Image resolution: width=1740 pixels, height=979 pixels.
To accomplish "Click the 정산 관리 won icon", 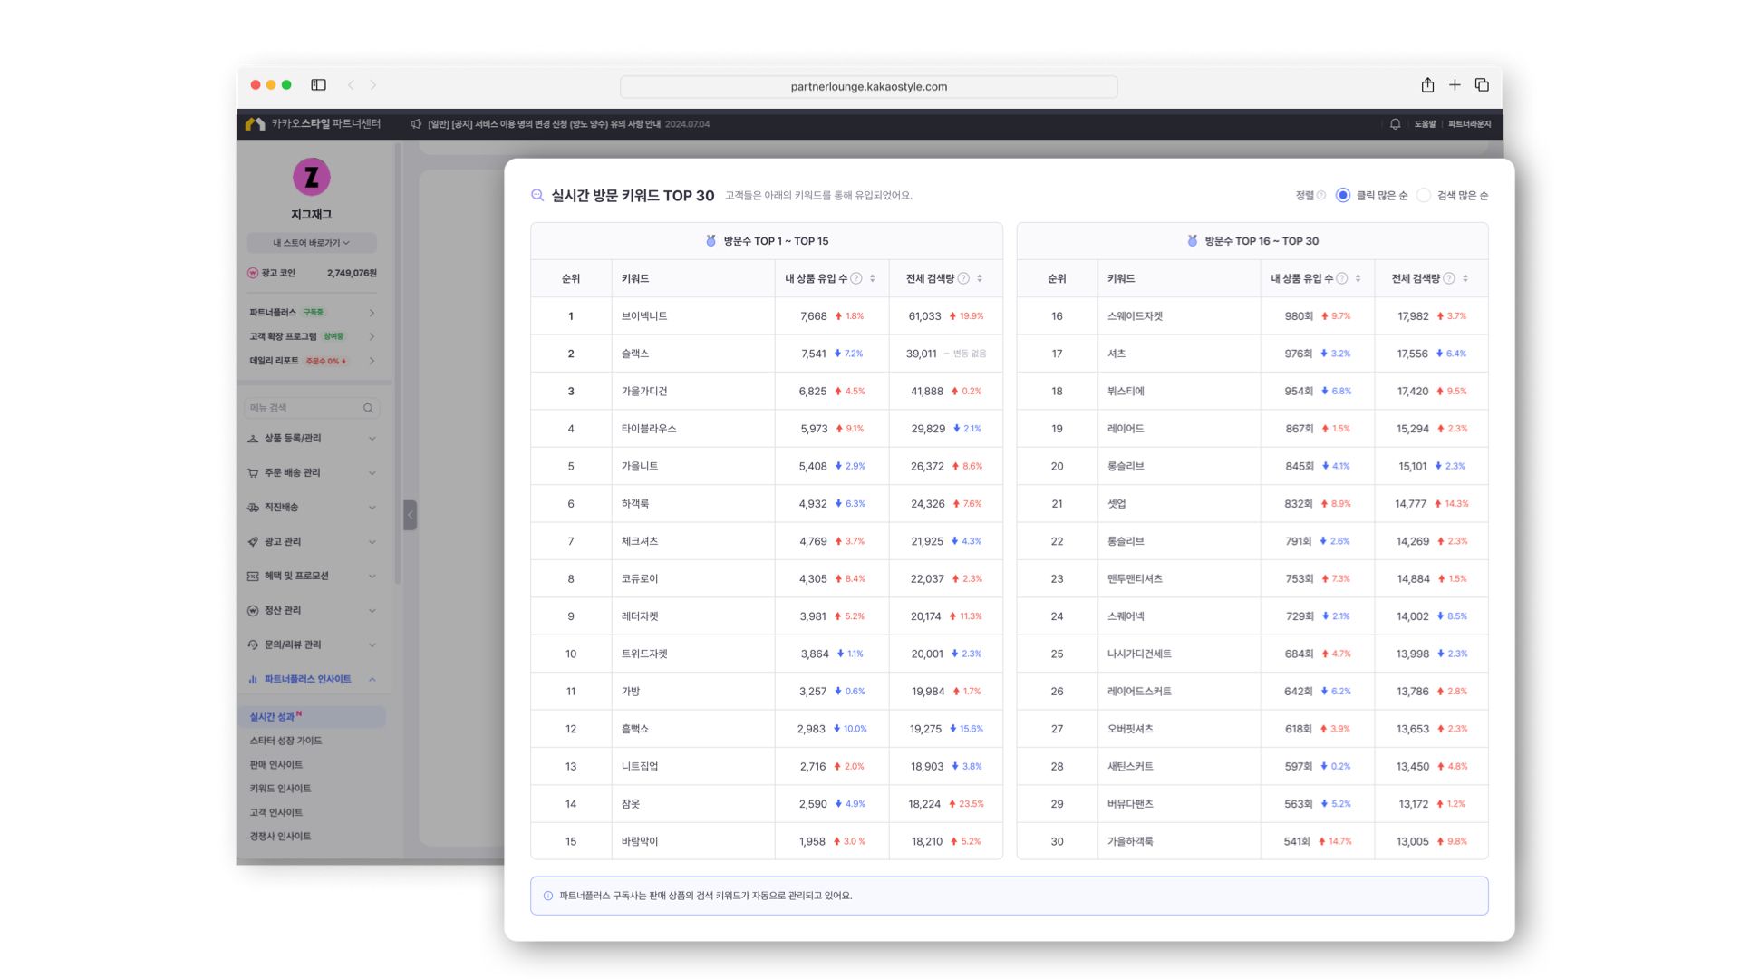I will coord(253,611).
